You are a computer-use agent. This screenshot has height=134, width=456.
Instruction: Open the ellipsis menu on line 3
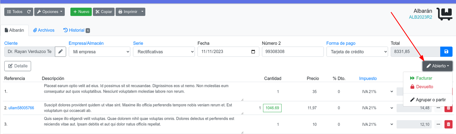pyautogui.click(x=438, y=124)
